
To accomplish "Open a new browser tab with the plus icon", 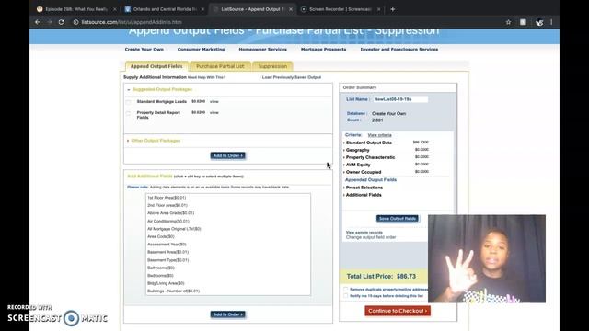I will tap(393, 9).
